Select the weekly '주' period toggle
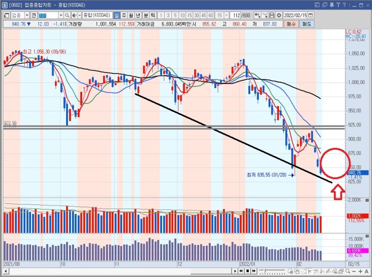Screen dimensions: 372x277 (124, 15)
